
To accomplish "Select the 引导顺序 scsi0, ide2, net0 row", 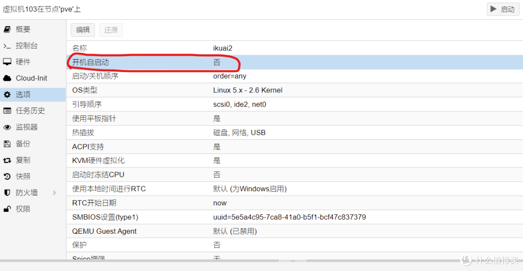I will click(295, 105).
